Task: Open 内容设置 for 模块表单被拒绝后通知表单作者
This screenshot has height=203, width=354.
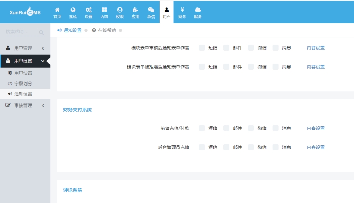Action: tap(316, 67)
